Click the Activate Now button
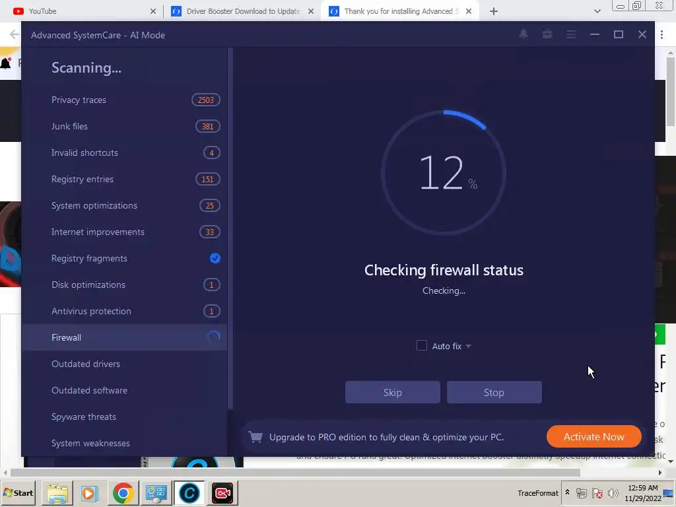This screenshot has height=507, width=676. pyautogui.click(x=593, y=437)
